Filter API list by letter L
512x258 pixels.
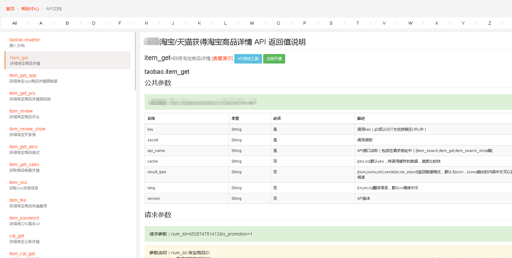tap(226, 23)
